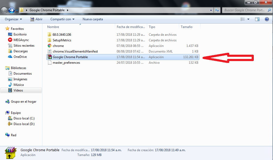Click the MEGAsync red icon in sidebar

(x=10, y=40)
